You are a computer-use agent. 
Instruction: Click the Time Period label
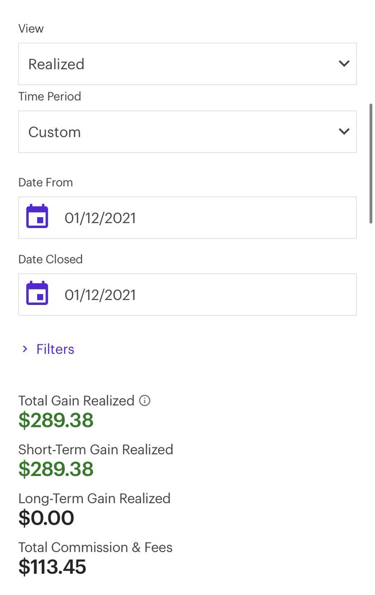click(x=50, y=96)
